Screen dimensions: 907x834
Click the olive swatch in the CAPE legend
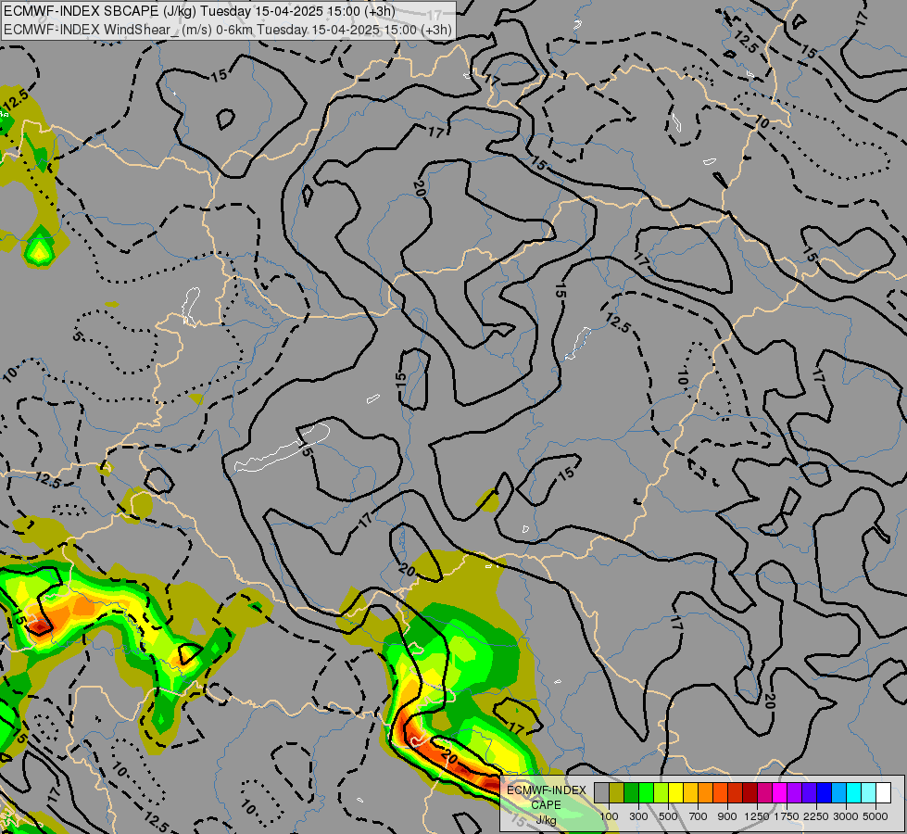click(x=617, y=792)
